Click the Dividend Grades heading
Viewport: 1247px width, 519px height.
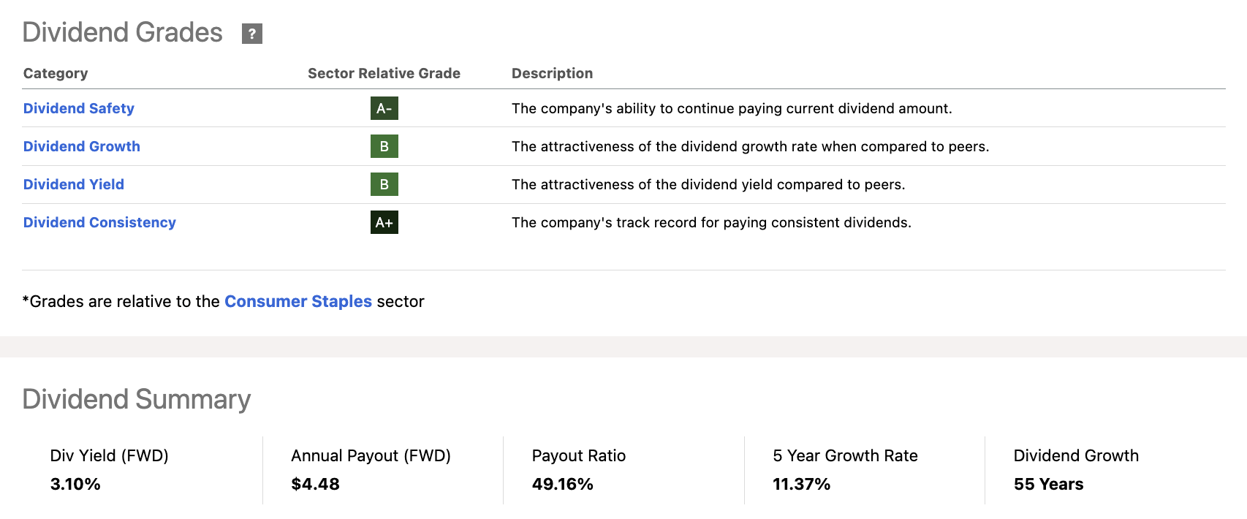click(122, 33)
